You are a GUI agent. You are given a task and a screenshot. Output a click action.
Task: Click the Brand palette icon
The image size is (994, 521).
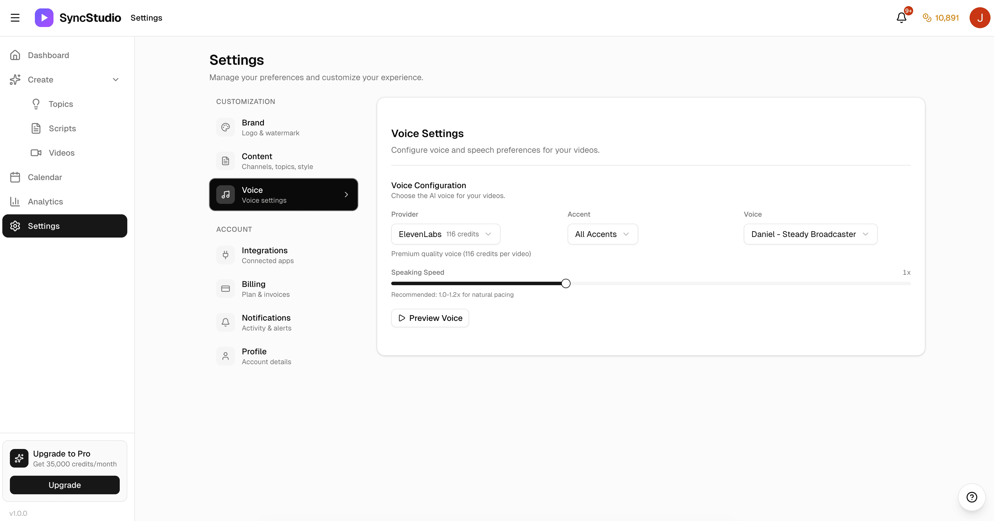coord(225,127)
